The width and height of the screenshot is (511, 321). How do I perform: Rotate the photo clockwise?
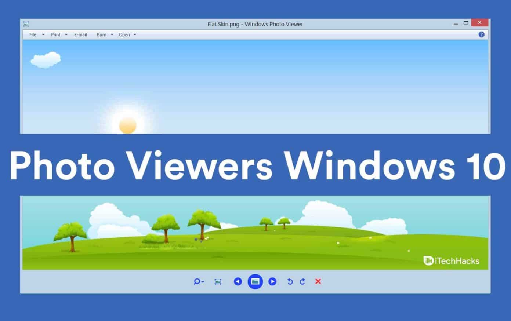302,282
